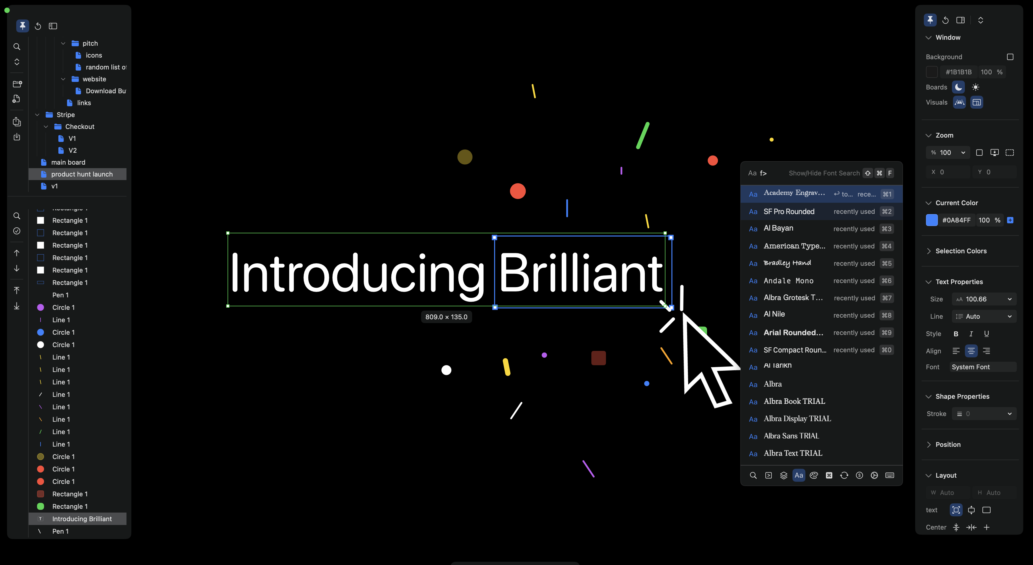
Task: Click the new folder icon in the left toolbar
Action: 17,84
